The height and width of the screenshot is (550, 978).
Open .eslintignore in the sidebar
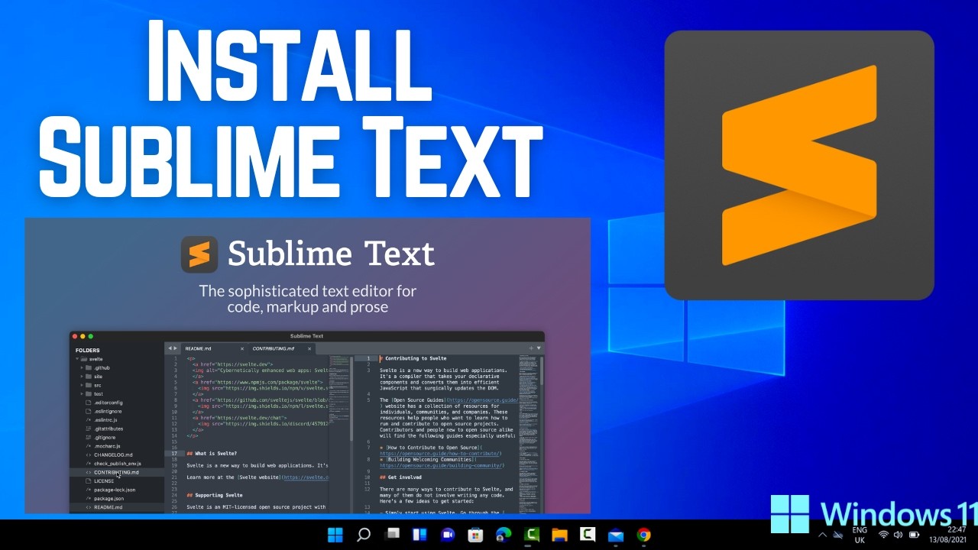tap(108, 411)
